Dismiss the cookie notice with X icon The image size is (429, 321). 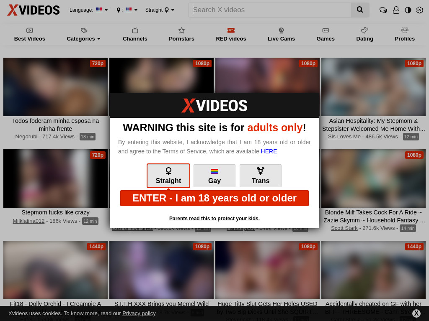[x=416, y=313]
